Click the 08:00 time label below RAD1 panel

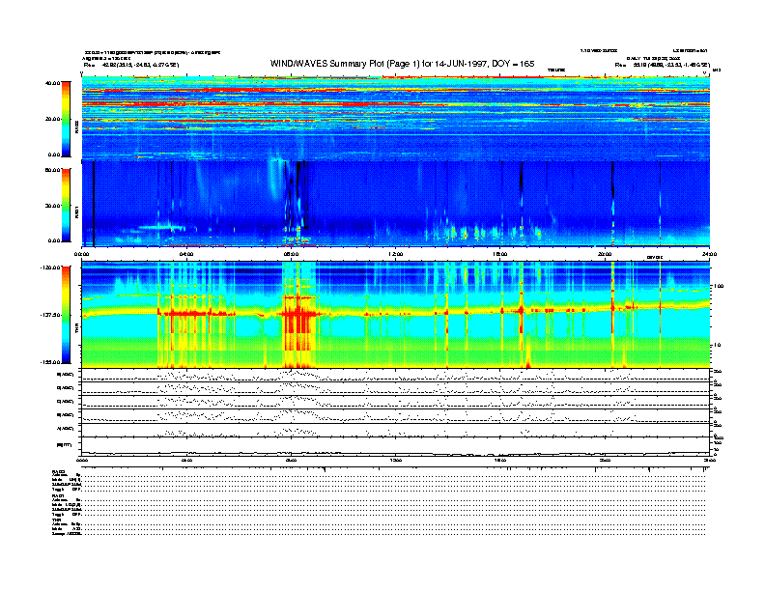292,254
